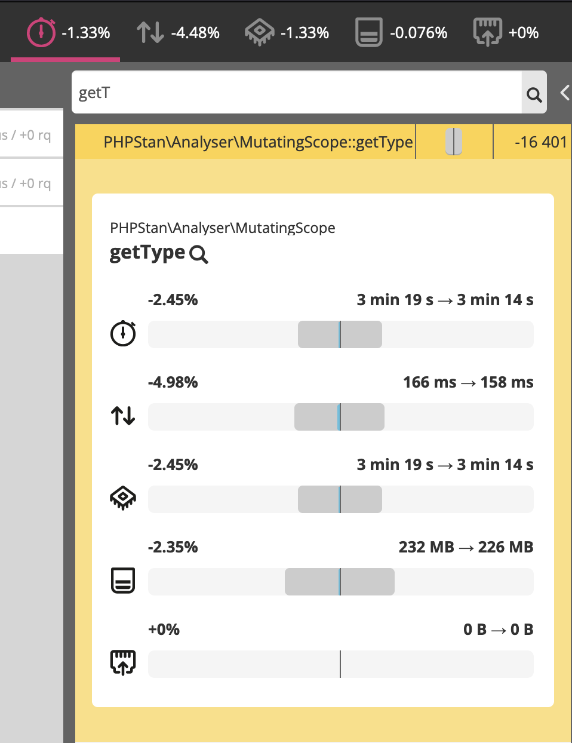Click magnifier icon next to getType heading
Viewport: 572px width, 743px height.
(x=198, y=254)
